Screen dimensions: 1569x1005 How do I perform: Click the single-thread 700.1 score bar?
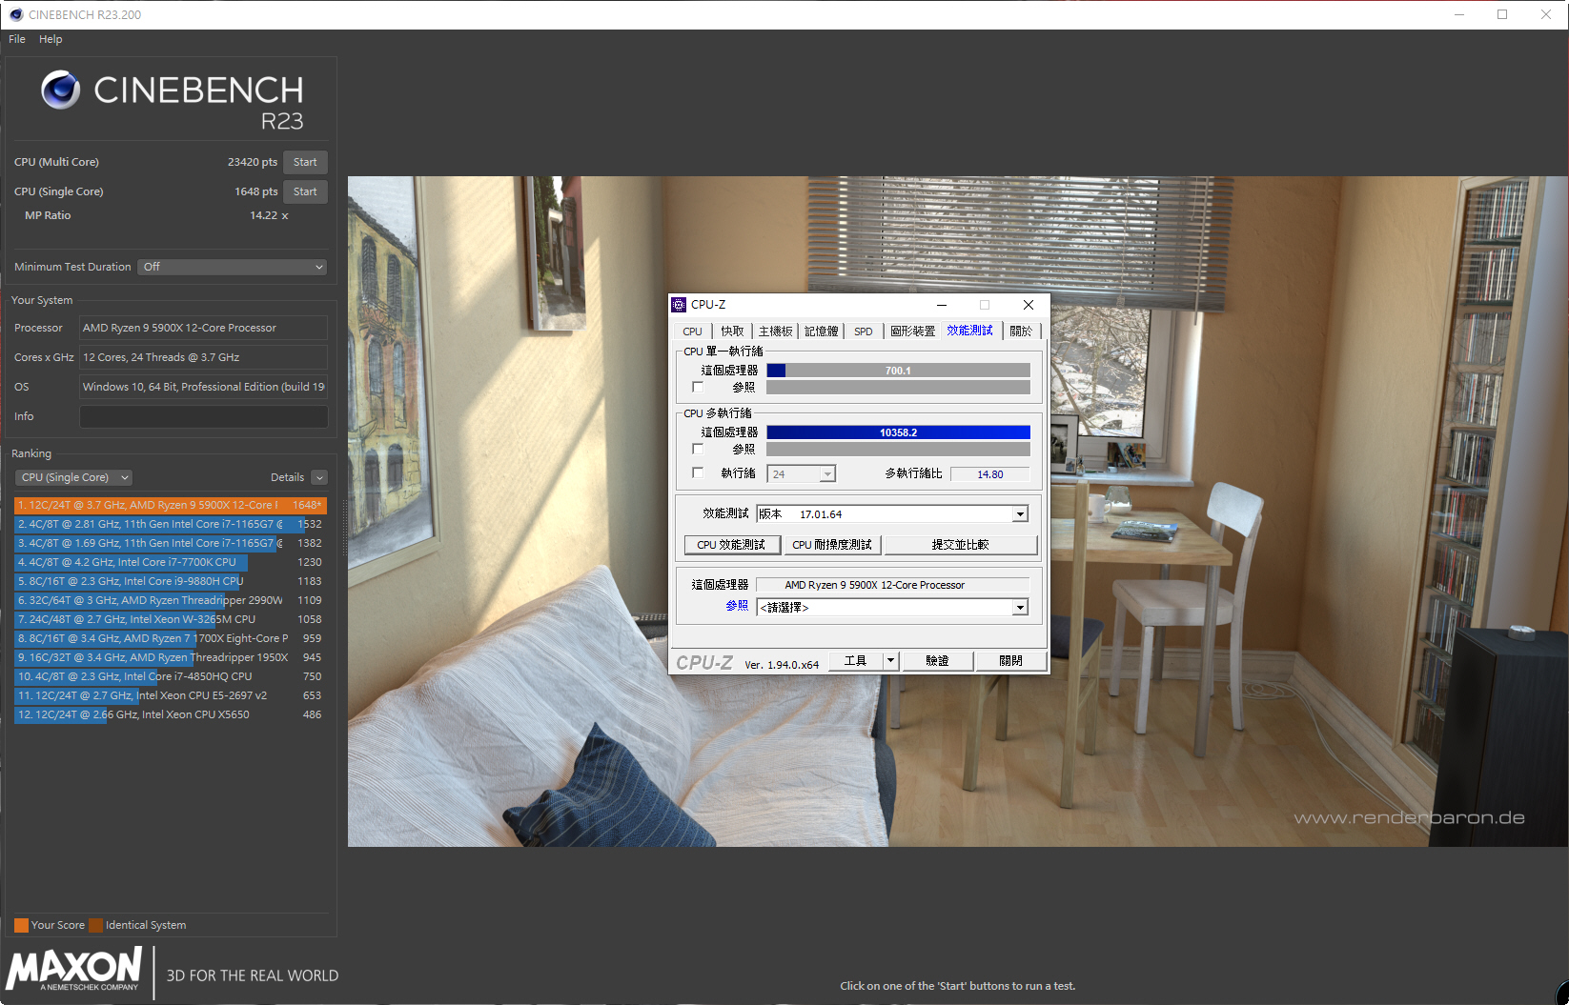coord(898,371)
